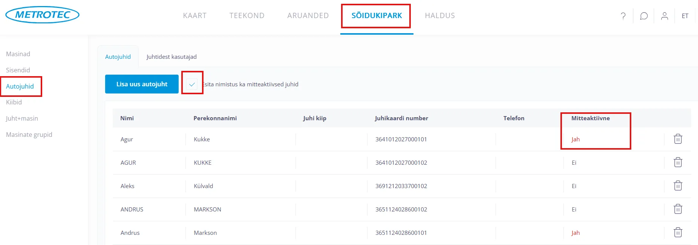Open the KAART menu
Image resolution: width=698 pixels, height=245 pixels.
point(195,15)
